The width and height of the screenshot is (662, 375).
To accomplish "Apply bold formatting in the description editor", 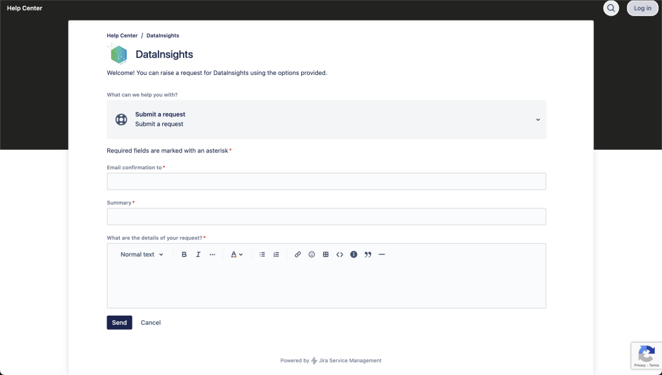I will [x=184, y=254].
